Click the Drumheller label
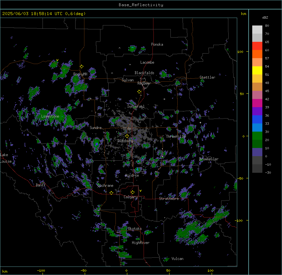The height and width of the screenshot is (275, 282). click(x=209, y=159)
